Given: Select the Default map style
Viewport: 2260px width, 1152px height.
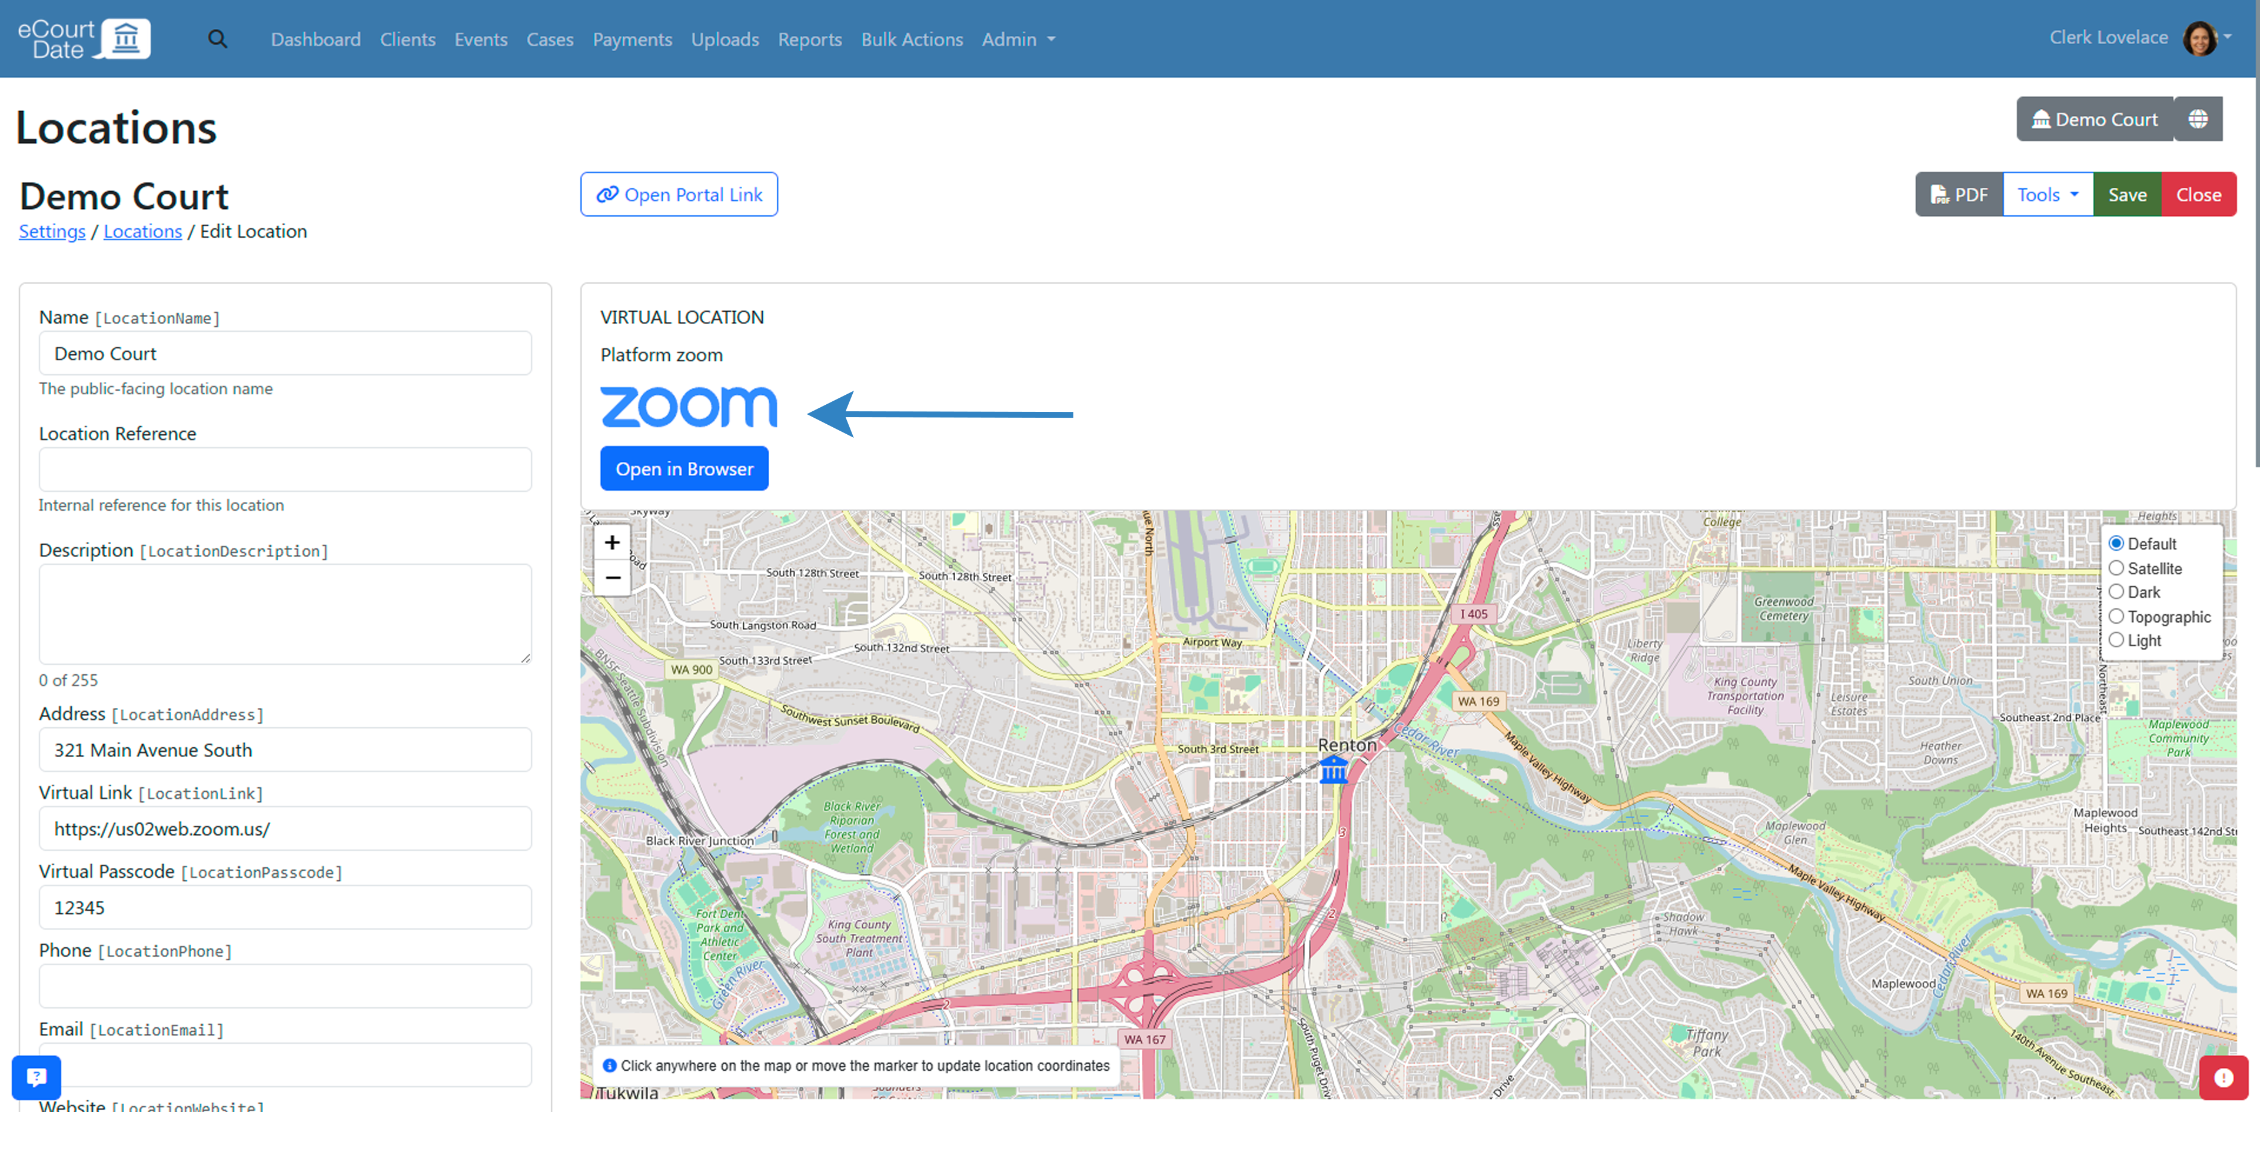Looking at the screenshot, I should coord(2116,544).
